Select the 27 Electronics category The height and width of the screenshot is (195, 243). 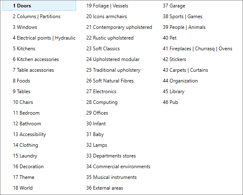(101, 92)
